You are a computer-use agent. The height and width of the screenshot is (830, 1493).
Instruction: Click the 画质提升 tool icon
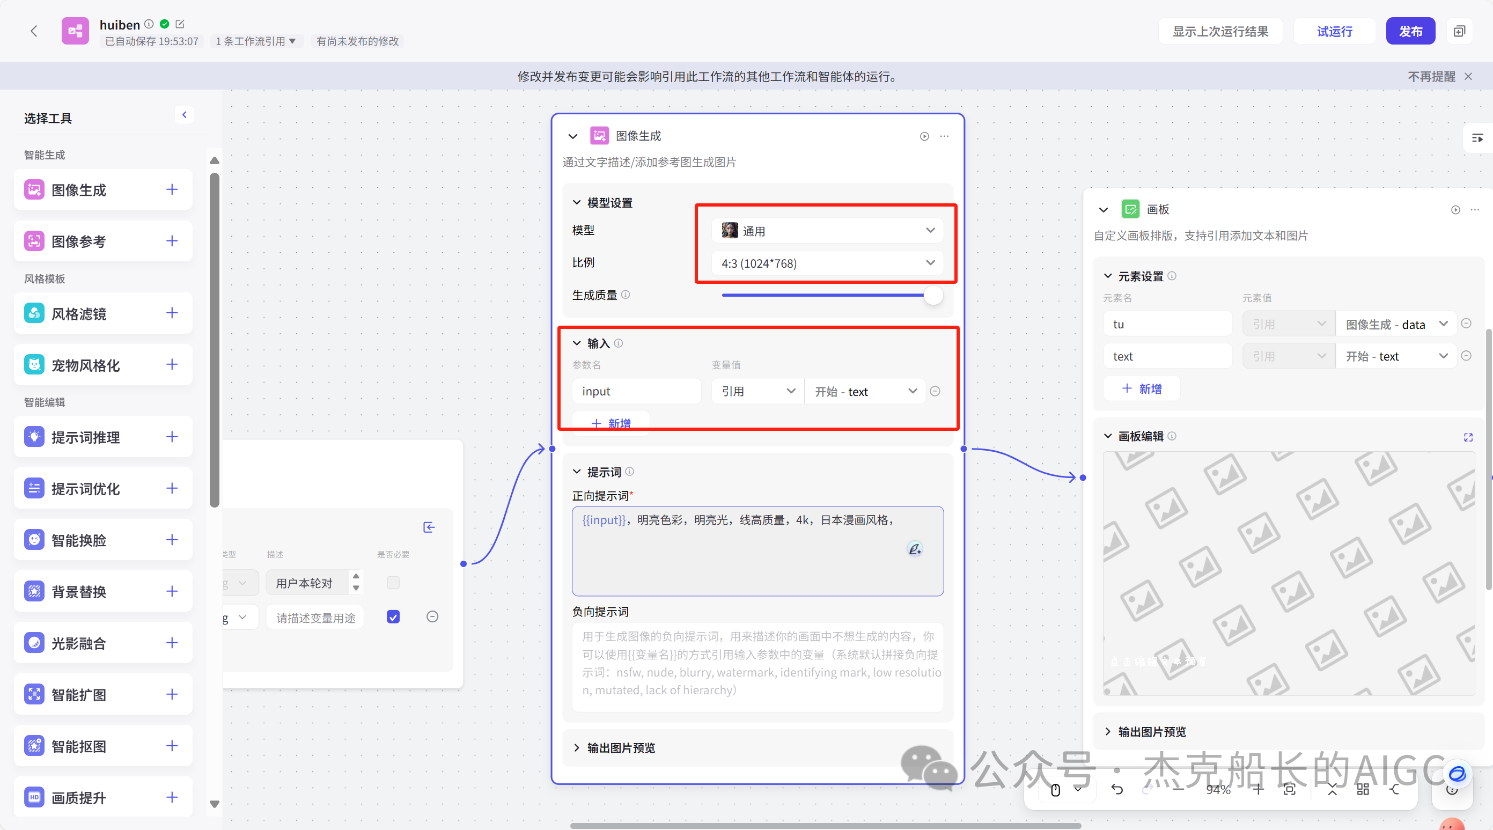34,797
